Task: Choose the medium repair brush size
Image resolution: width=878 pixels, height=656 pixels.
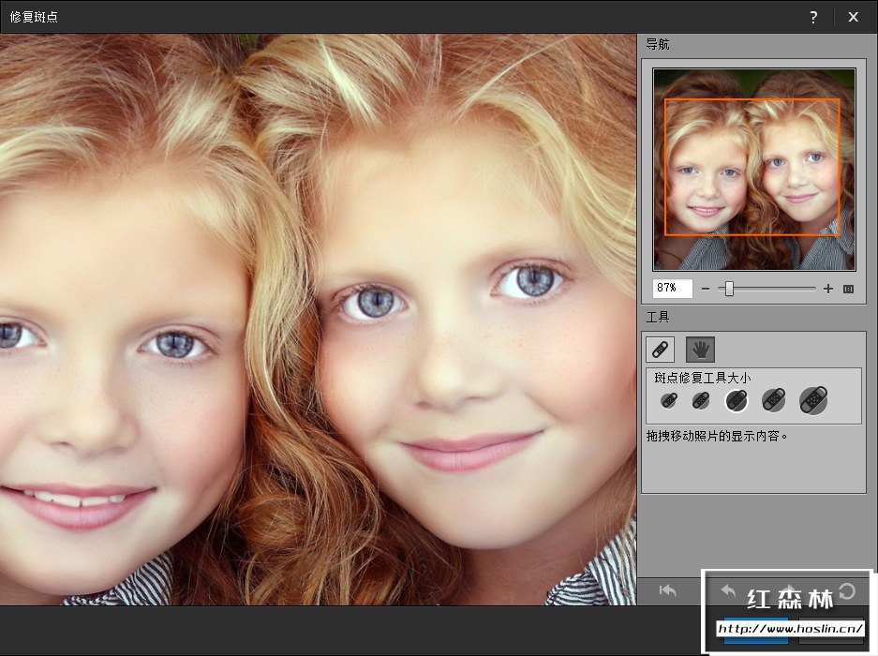Action: [737, 400]
